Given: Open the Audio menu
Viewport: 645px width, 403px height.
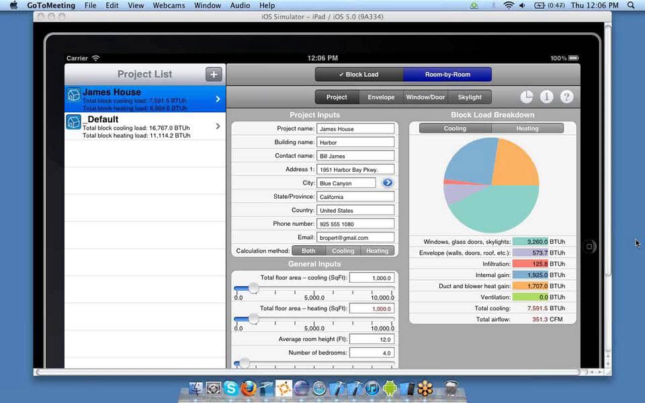Looking at the screenshot, I should pyautogui.click(x=240, y=5).
